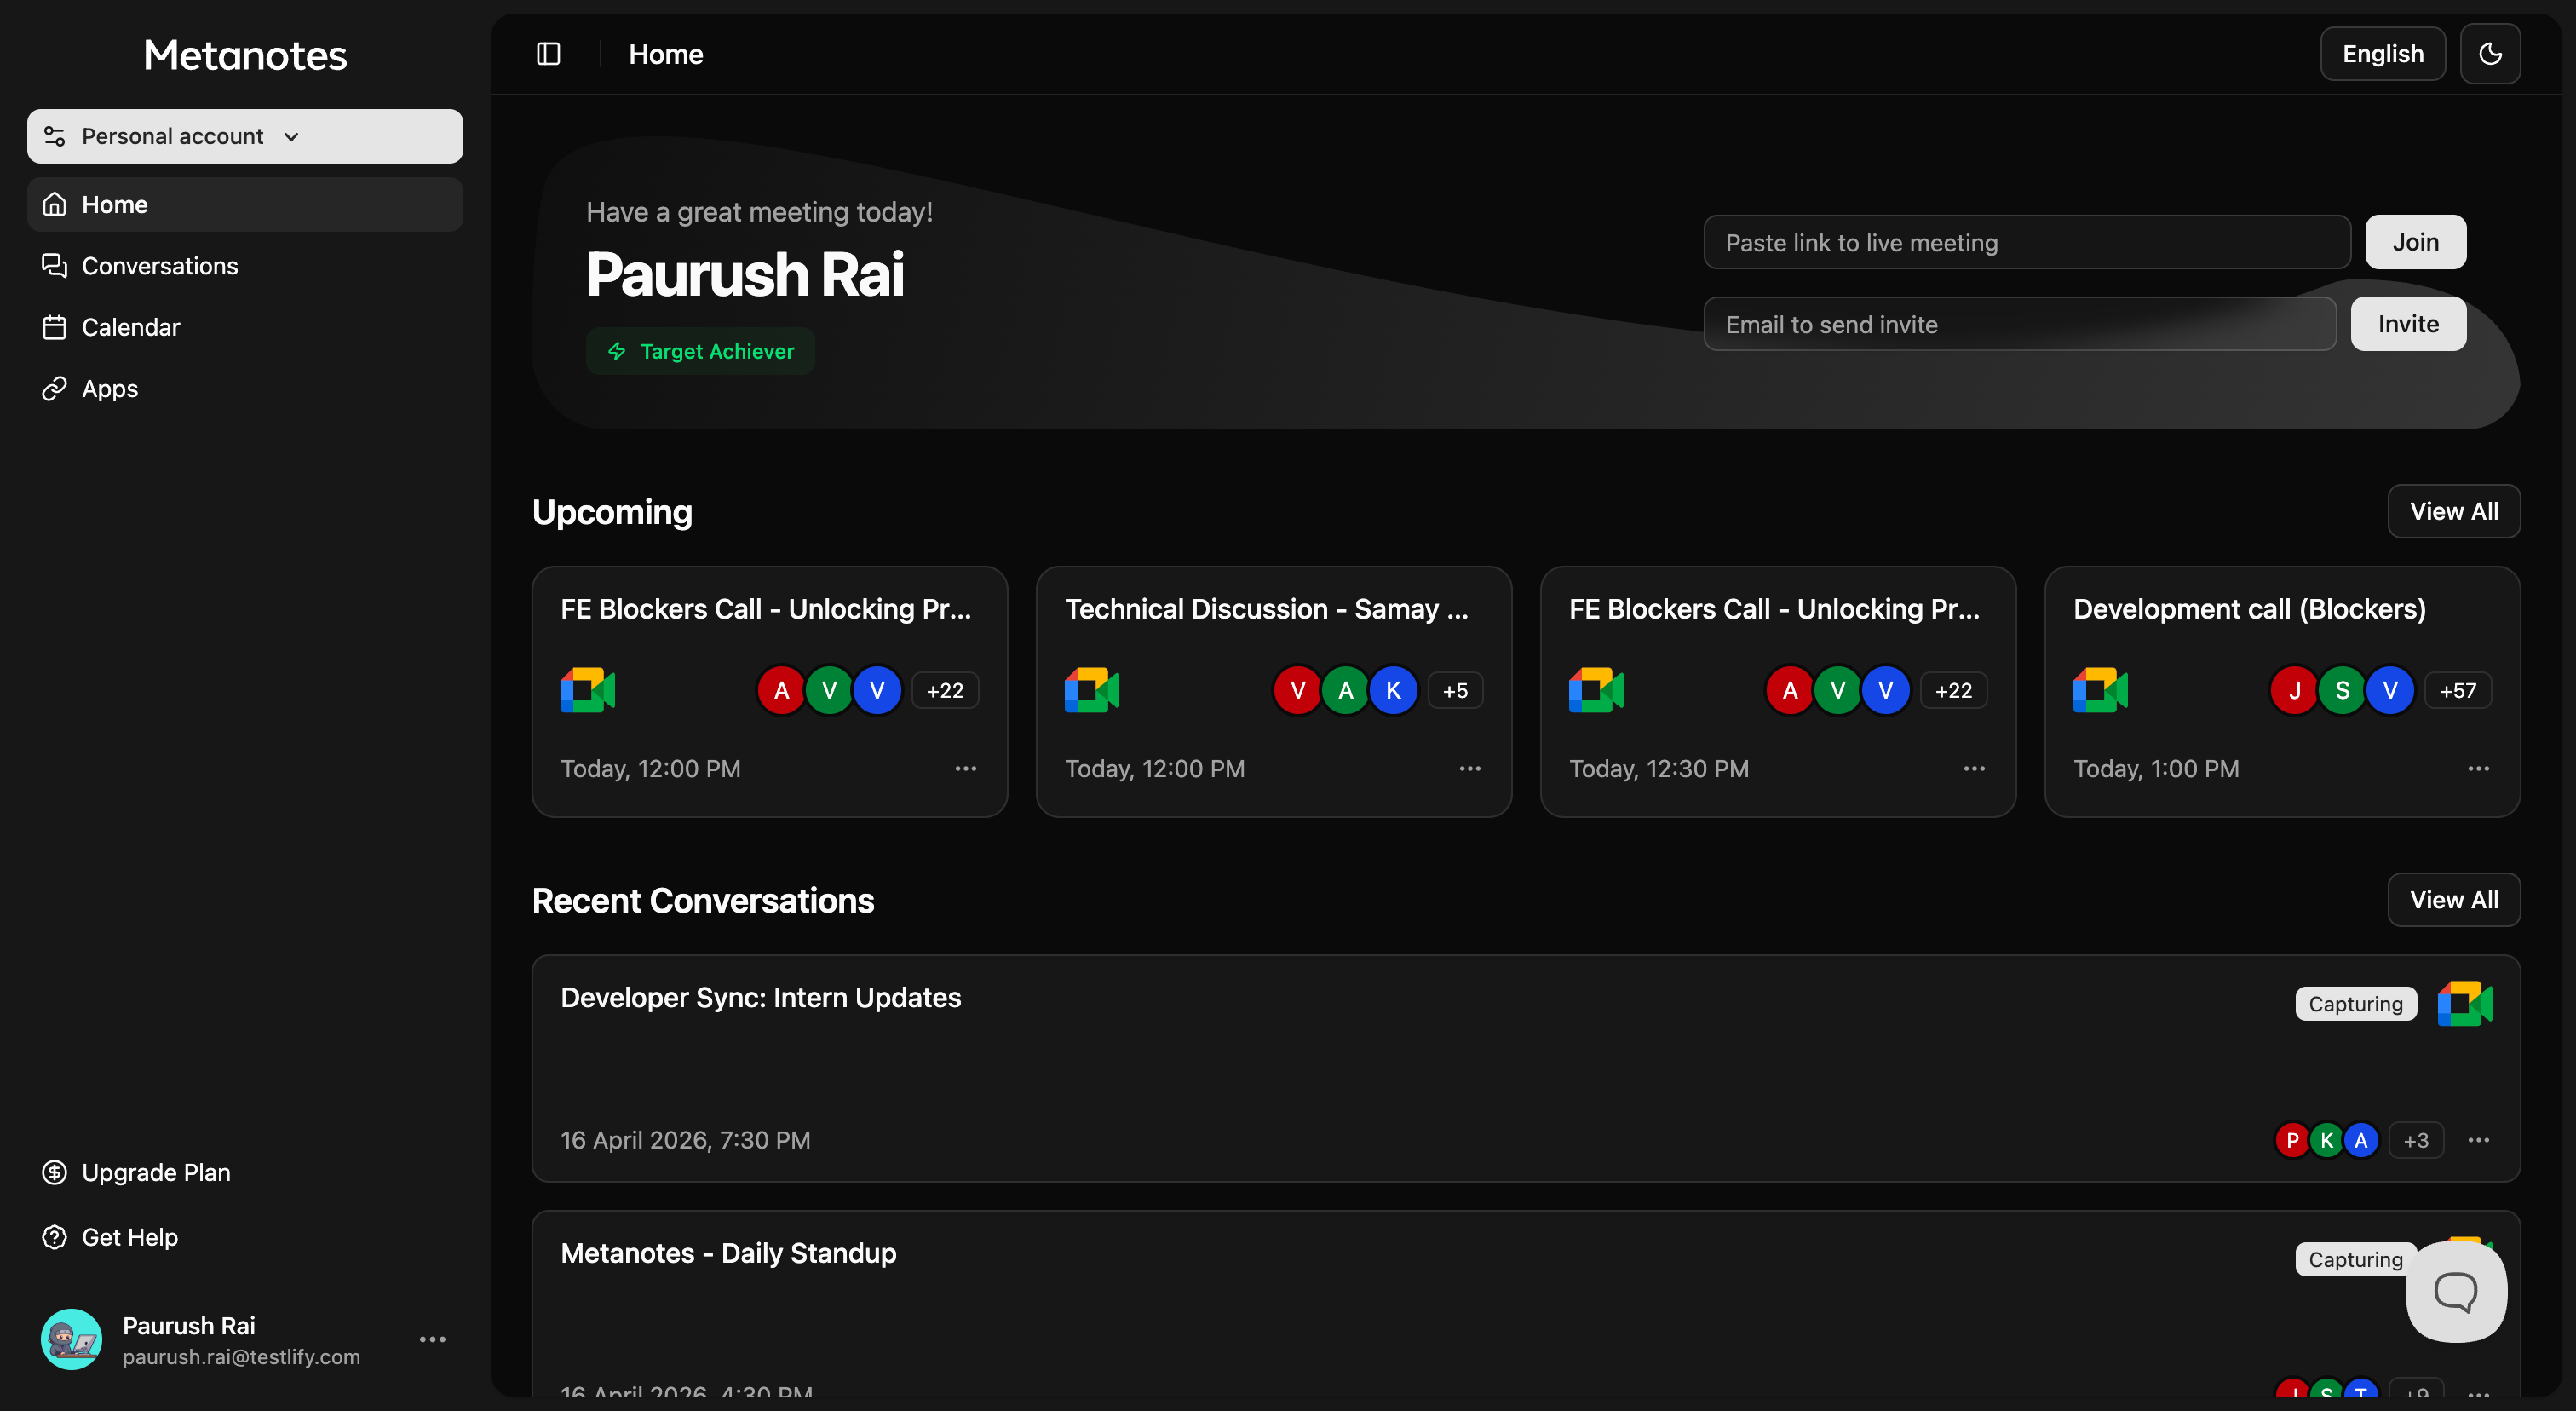Click Paurush Rai profile avatar
This screenshot has width=2576, height=1411.
pos(71,1339)
